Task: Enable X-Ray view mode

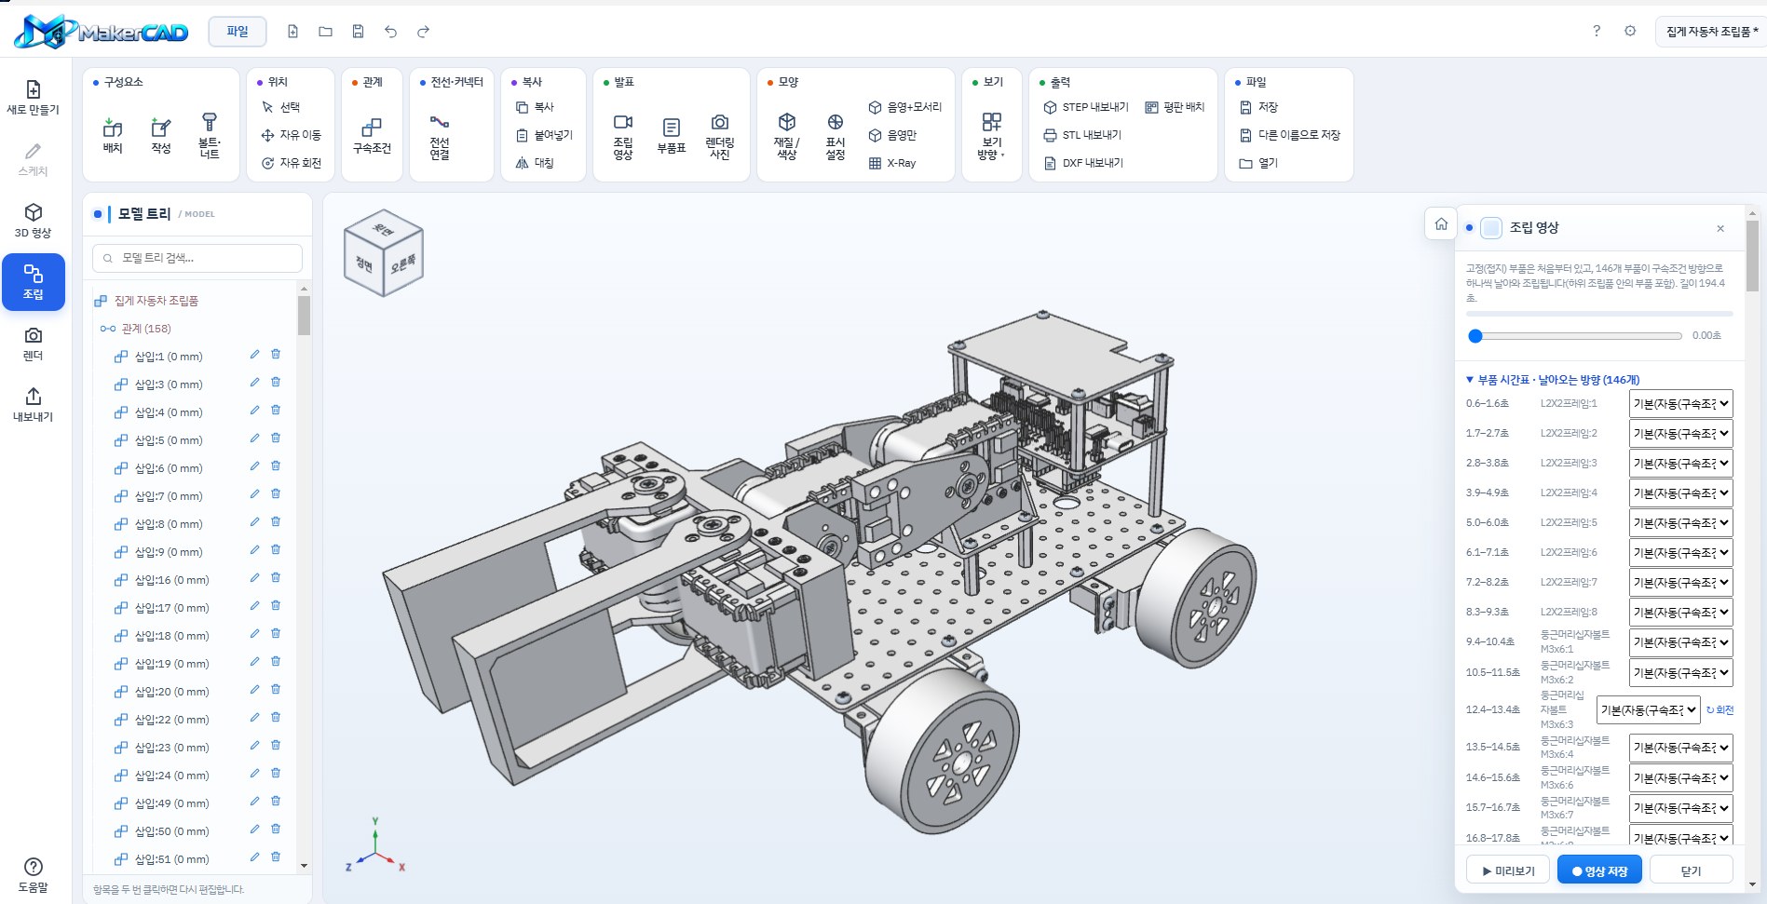Action: click(892, 163)
